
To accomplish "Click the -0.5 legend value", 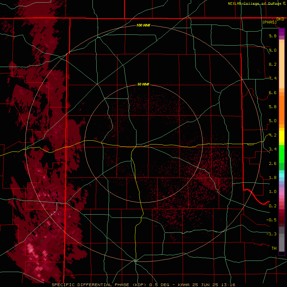I will tap(271, 220).
